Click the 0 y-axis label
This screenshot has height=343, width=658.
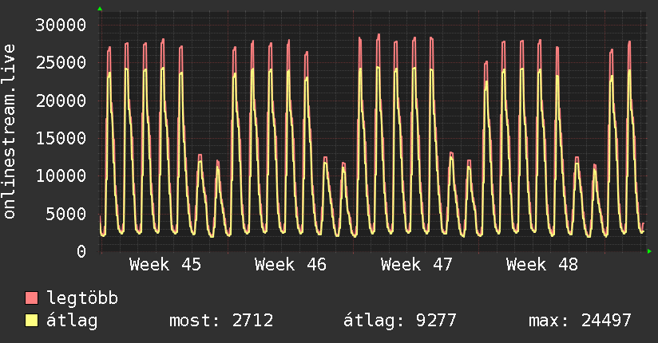pyautogui.click(x=81, y=251)
